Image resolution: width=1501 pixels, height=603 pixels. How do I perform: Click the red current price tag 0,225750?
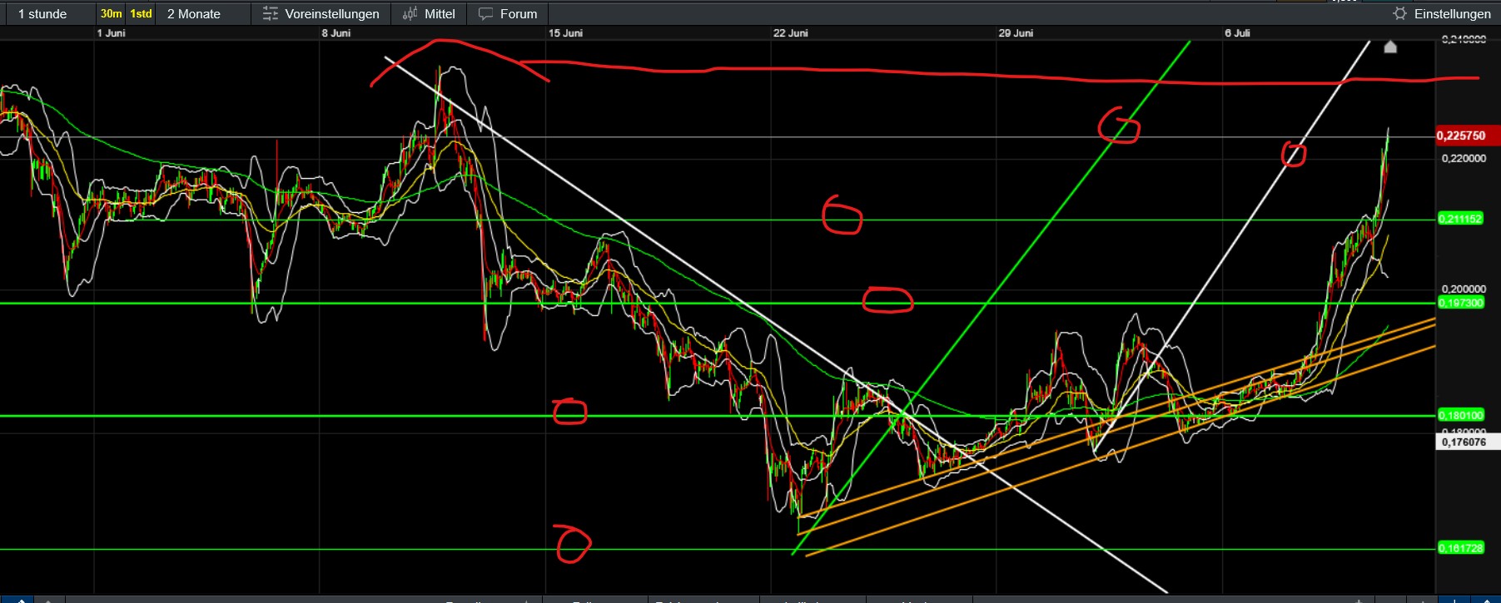(1467, 136)
